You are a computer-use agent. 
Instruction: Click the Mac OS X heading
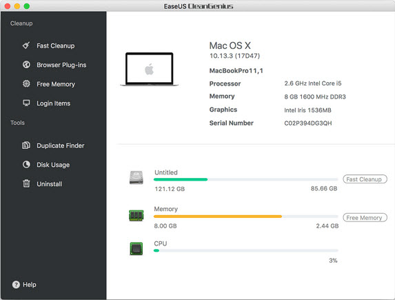click(230, 46)
